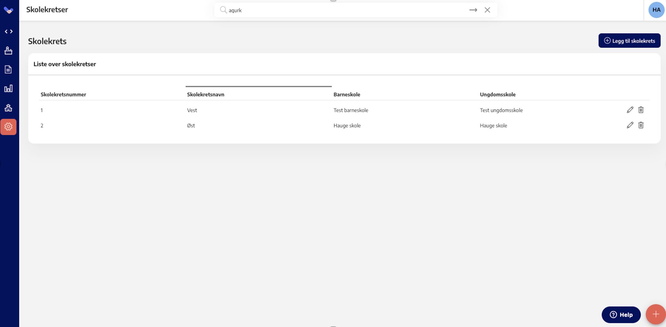This screenshot has width=666, height=327.
Task: Submit the search with the arrow icon
Action: click(473, 10)
